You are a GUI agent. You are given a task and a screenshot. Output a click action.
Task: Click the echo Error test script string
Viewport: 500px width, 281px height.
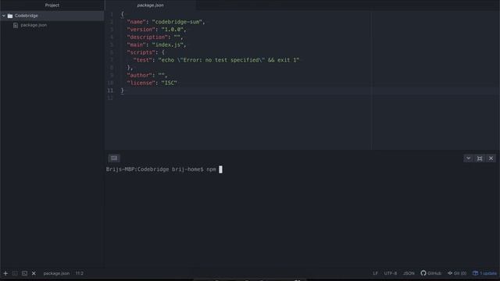229,60
